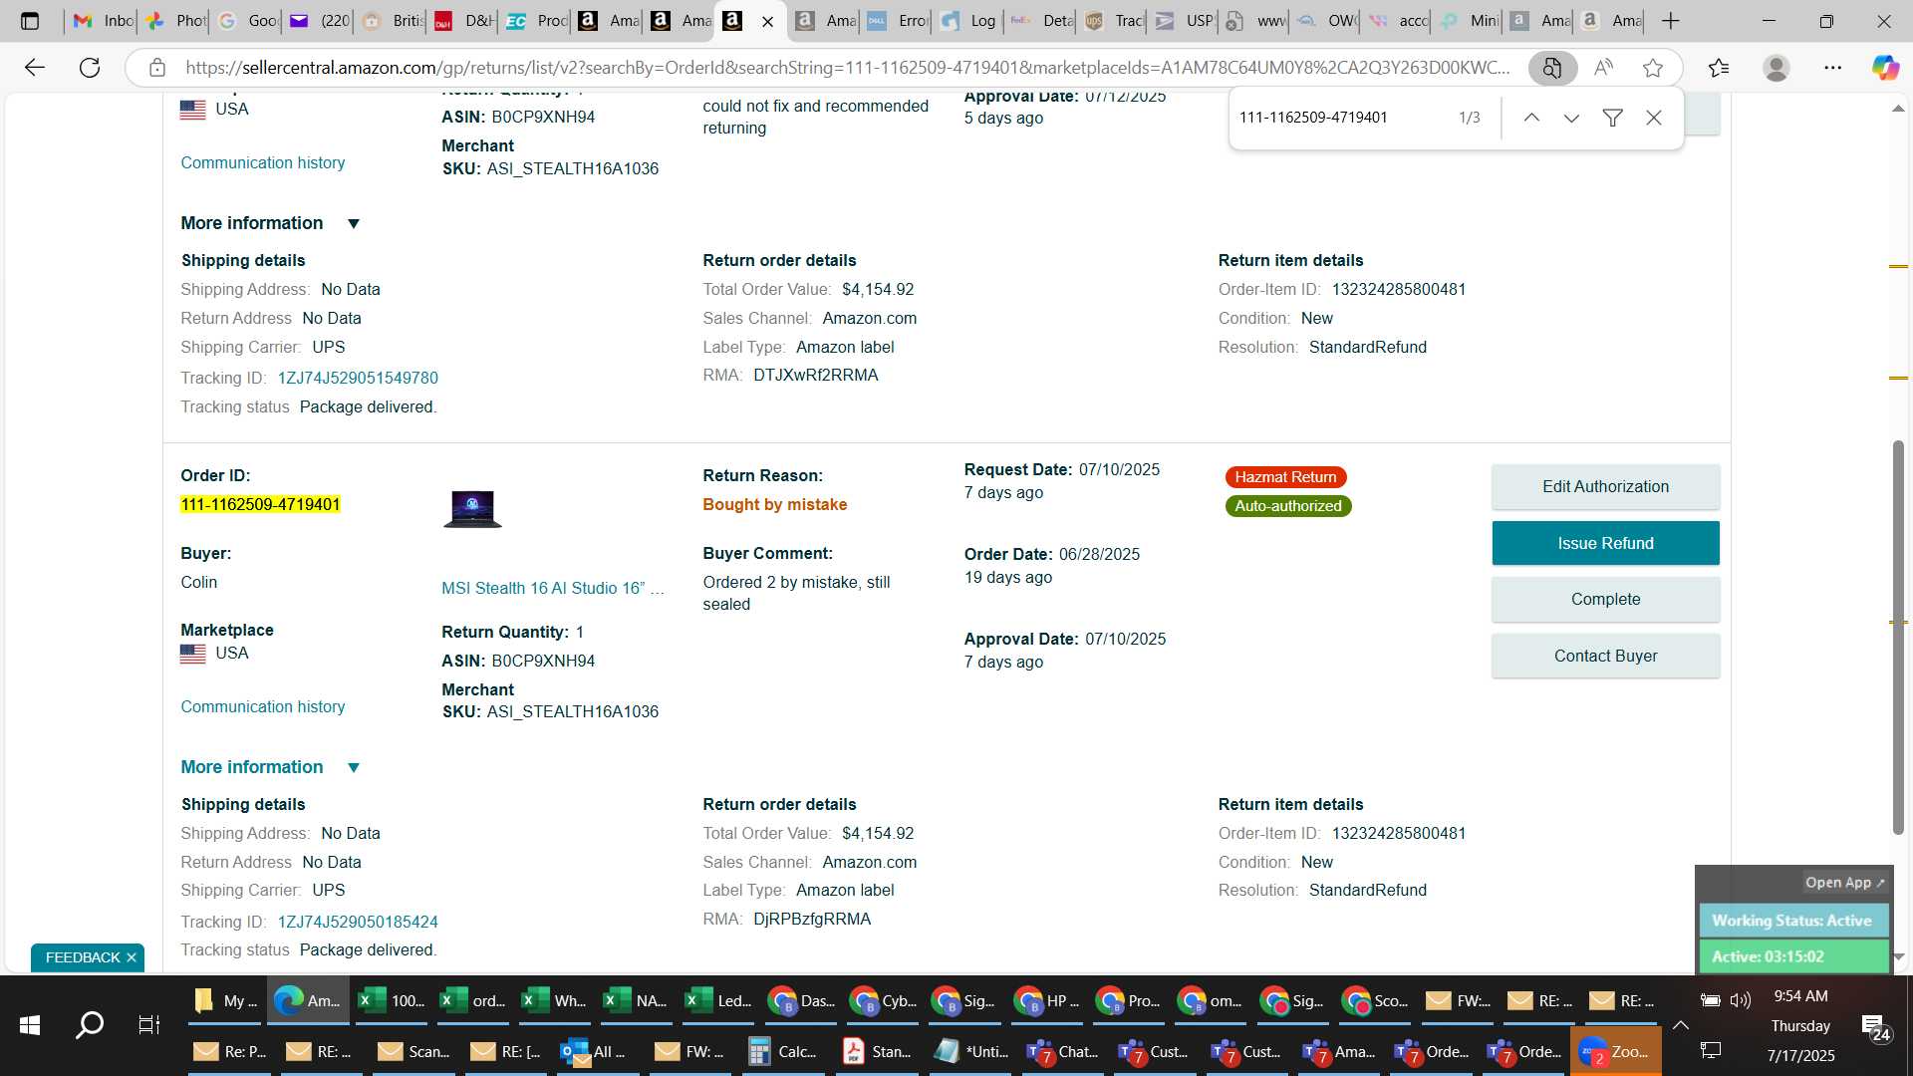The height and width of the screenshot is (1076, 1913).
Task: Jump to next find result
Action: pos(1571,118)
